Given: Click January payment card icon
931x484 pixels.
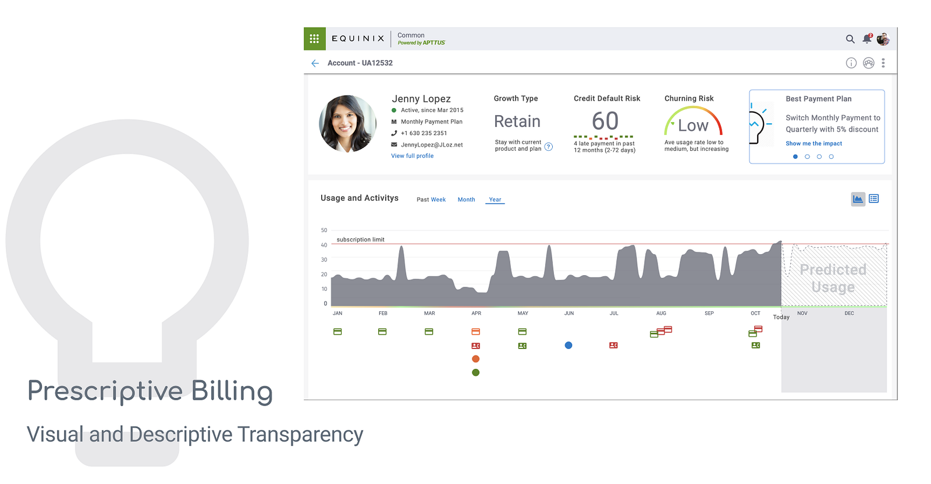Looking at the screenshot, I should coord(337,332).
